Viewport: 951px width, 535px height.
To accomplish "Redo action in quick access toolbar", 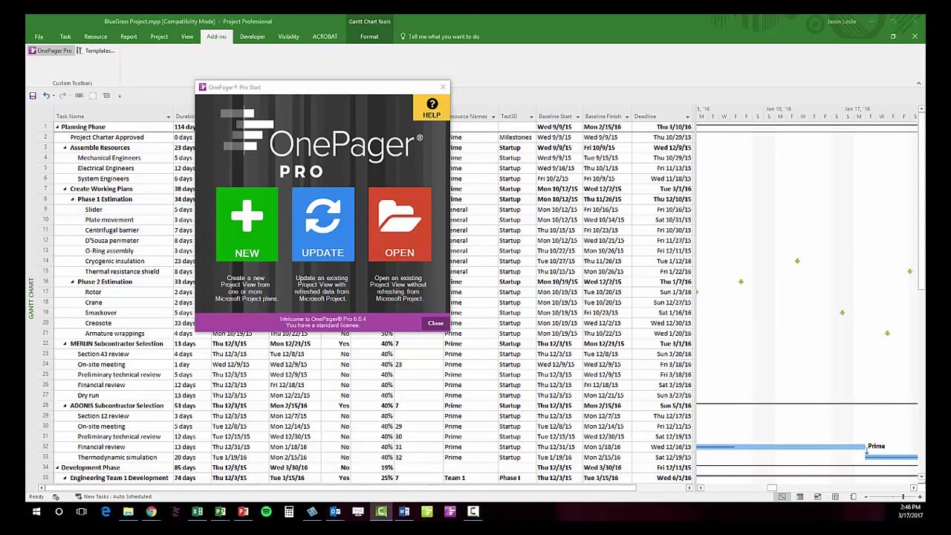I will (62, 95).
